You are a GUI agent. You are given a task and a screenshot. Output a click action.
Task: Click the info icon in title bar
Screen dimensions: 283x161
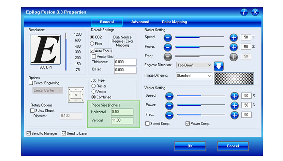pos(244,12)
